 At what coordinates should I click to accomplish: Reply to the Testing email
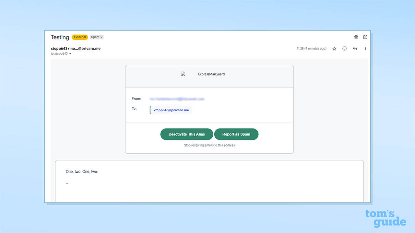coord(355,48)
